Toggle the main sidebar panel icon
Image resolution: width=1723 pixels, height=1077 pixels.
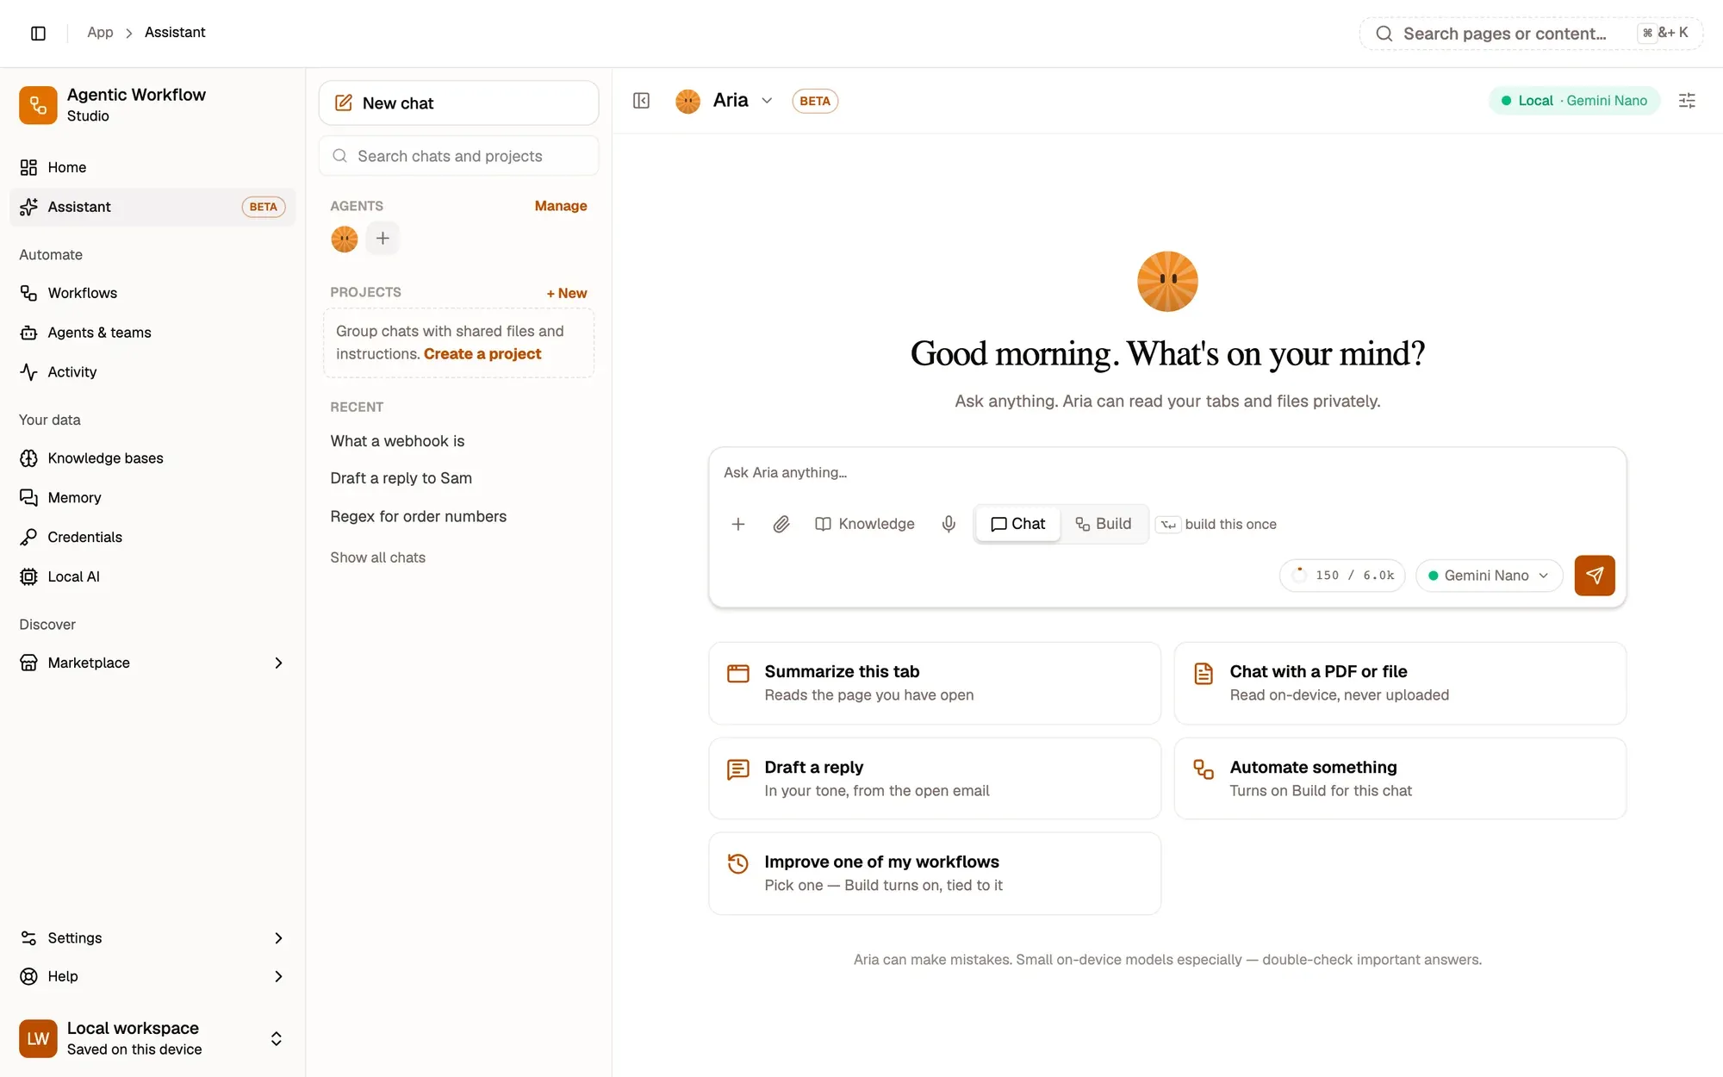click(38, 33)
